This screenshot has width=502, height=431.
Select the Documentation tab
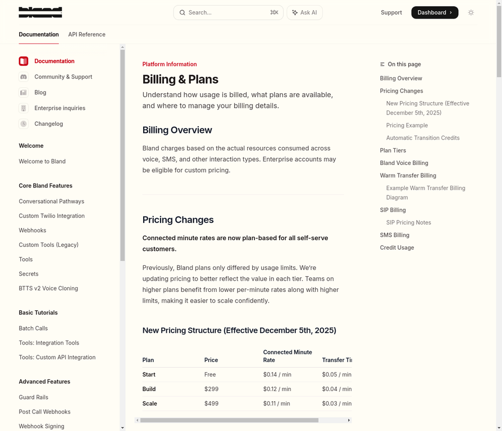39,35
